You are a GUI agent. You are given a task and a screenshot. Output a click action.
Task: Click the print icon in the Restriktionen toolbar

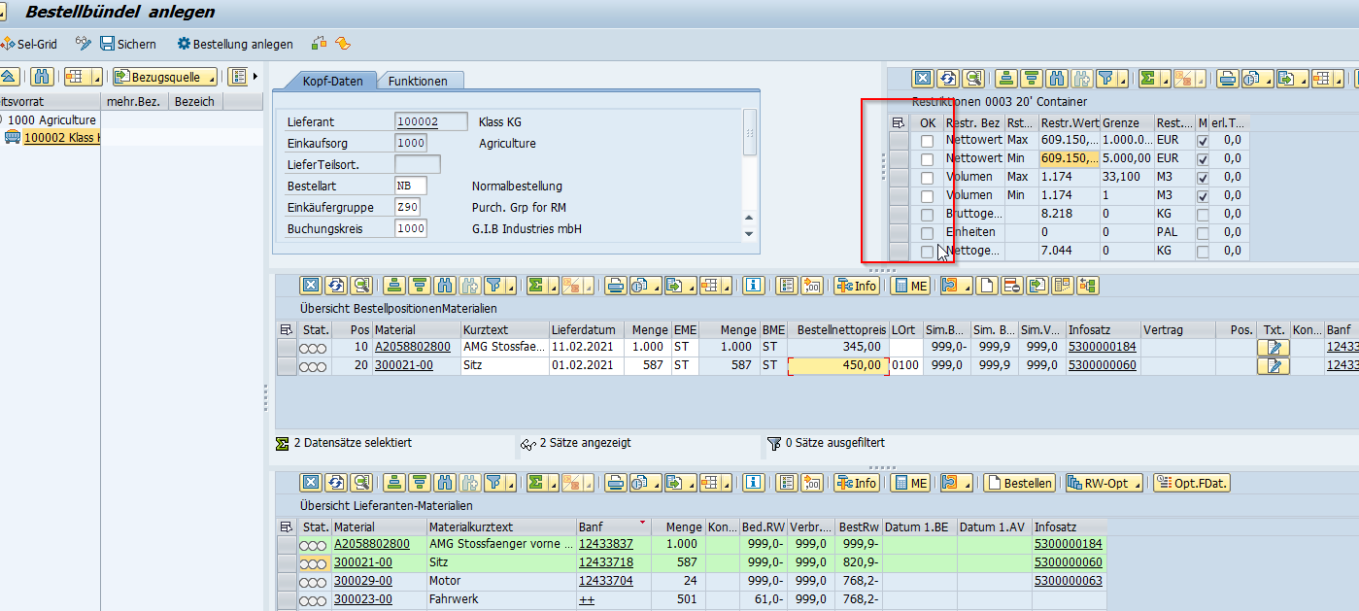[1228, 79]
